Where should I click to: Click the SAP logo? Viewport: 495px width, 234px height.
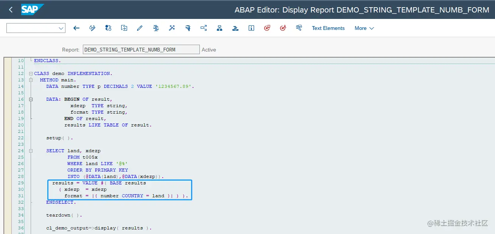point(33,9)
